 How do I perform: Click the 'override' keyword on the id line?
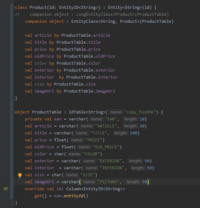(34, 189)
